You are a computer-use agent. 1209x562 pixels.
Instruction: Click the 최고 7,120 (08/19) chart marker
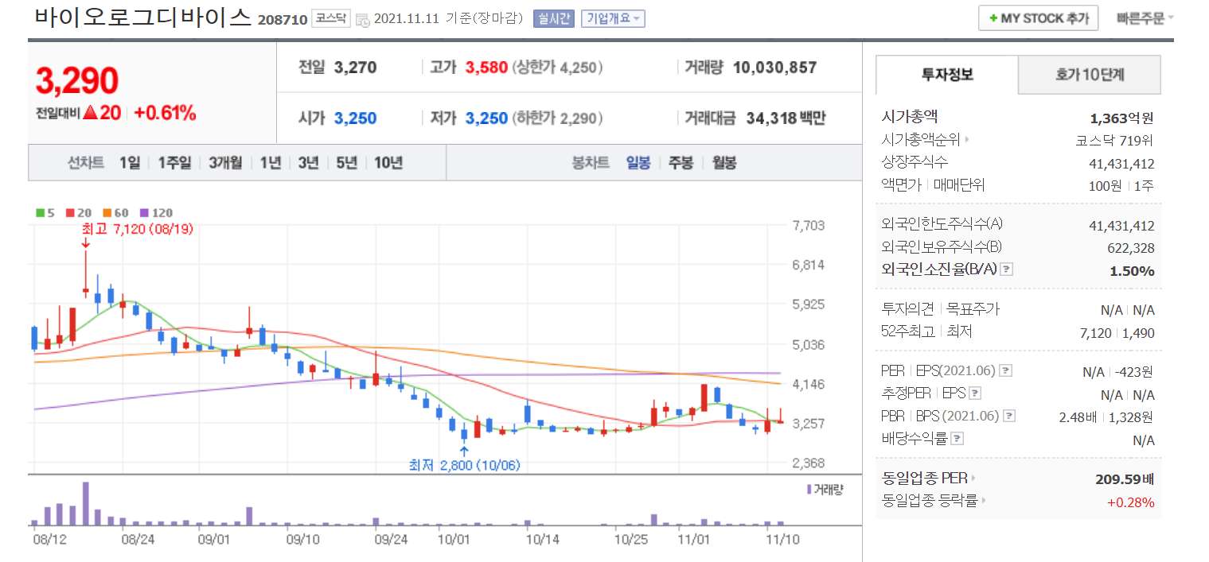coord(138,228)
